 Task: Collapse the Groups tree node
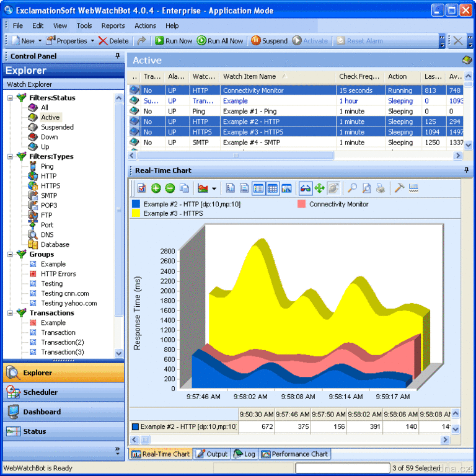10,254
